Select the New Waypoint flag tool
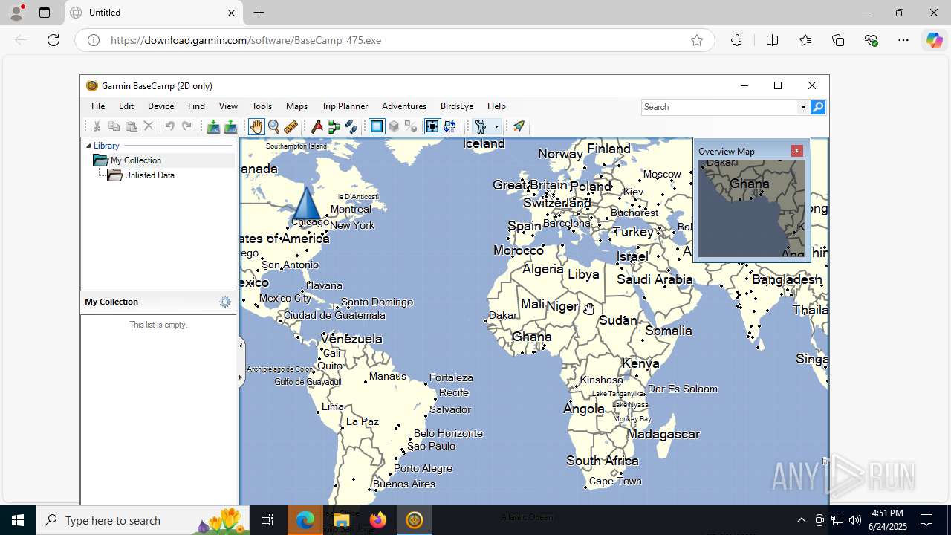The width and height of the screenshot is (951, 535). click(317, 126)
